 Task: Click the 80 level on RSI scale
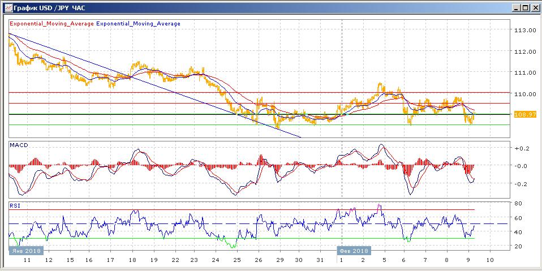point(518,203)
